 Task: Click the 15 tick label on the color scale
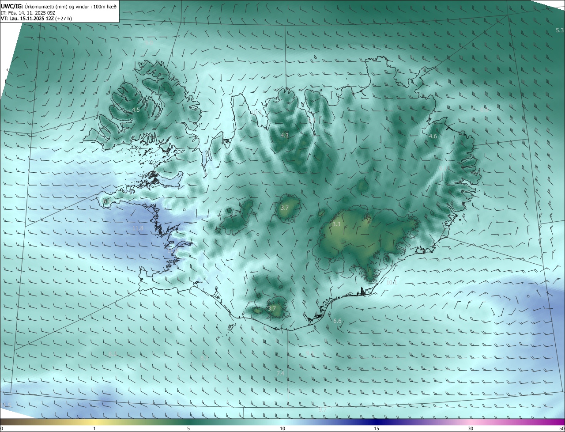click(x=377, y=428)
